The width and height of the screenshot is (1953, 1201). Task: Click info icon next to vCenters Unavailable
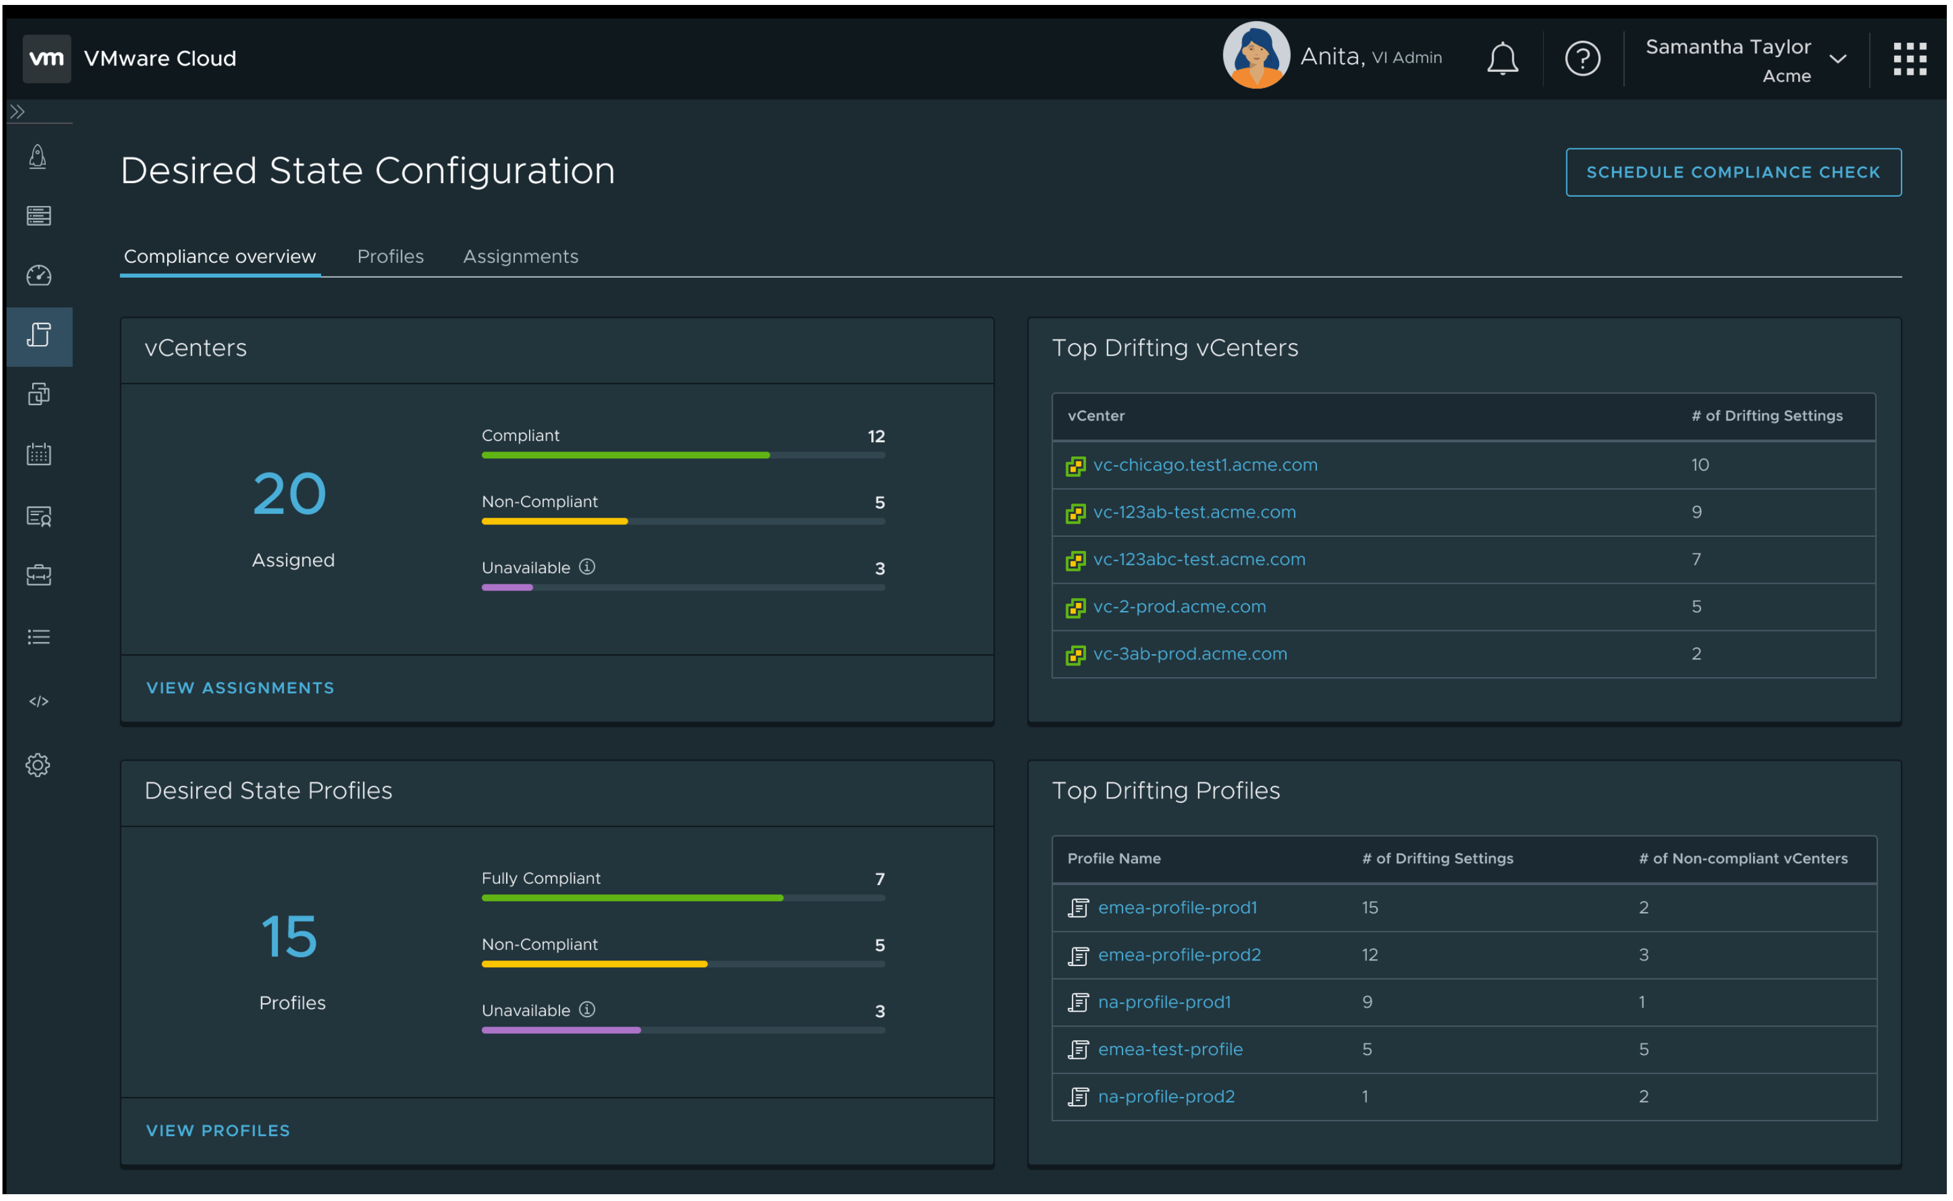(587, 567)
